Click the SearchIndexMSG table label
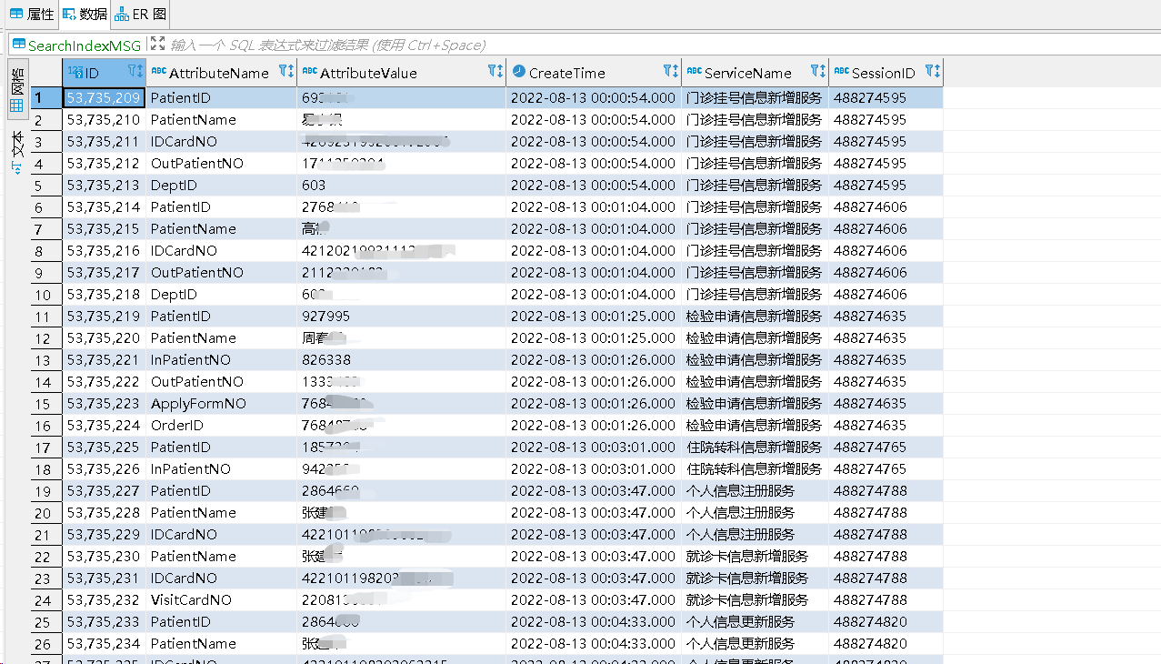This screenshot has height=664, width=1161. 76,45
